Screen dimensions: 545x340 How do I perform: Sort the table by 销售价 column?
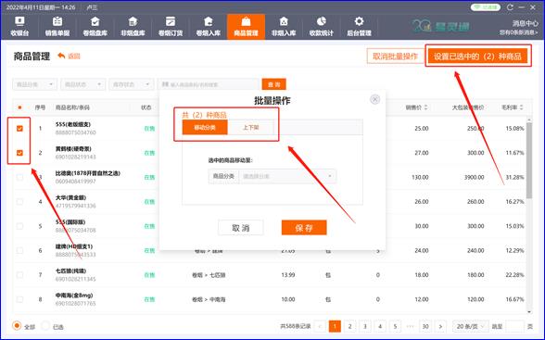[416, 107]
